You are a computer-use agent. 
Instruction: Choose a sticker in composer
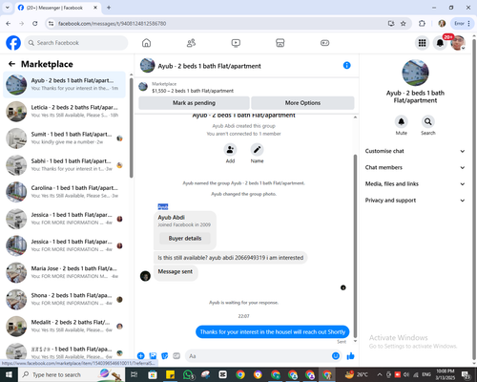pyautogui.click(x=165, y=356)
